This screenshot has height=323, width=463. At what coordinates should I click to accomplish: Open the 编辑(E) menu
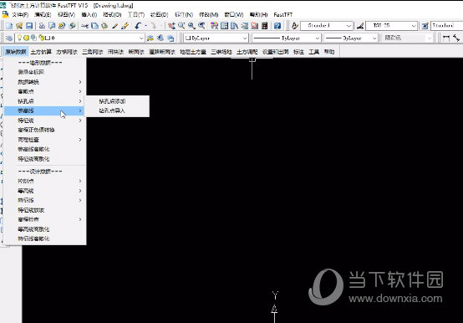point(43,14)
